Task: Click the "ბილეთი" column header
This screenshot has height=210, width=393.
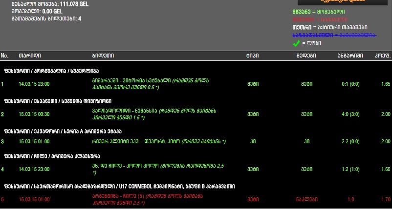Action: point(103,56)
